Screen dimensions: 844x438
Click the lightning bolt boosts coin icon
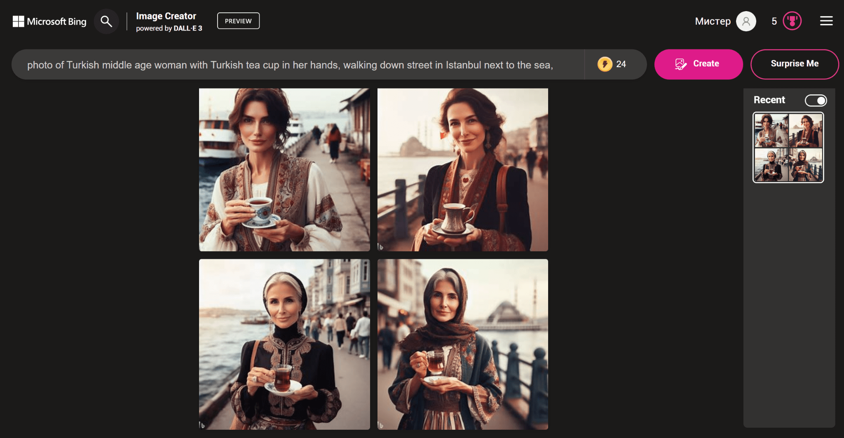pos(605,64)
